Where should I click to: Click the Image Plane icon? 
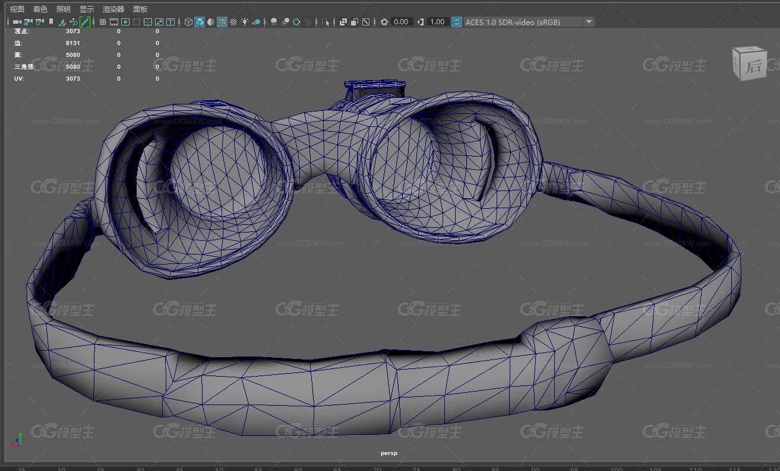click(62, 22)
